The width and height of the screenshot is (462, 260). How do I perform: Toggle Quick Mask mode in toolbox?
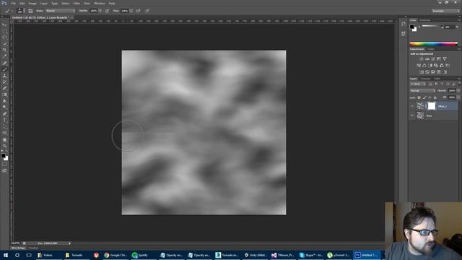click(5, 165)
